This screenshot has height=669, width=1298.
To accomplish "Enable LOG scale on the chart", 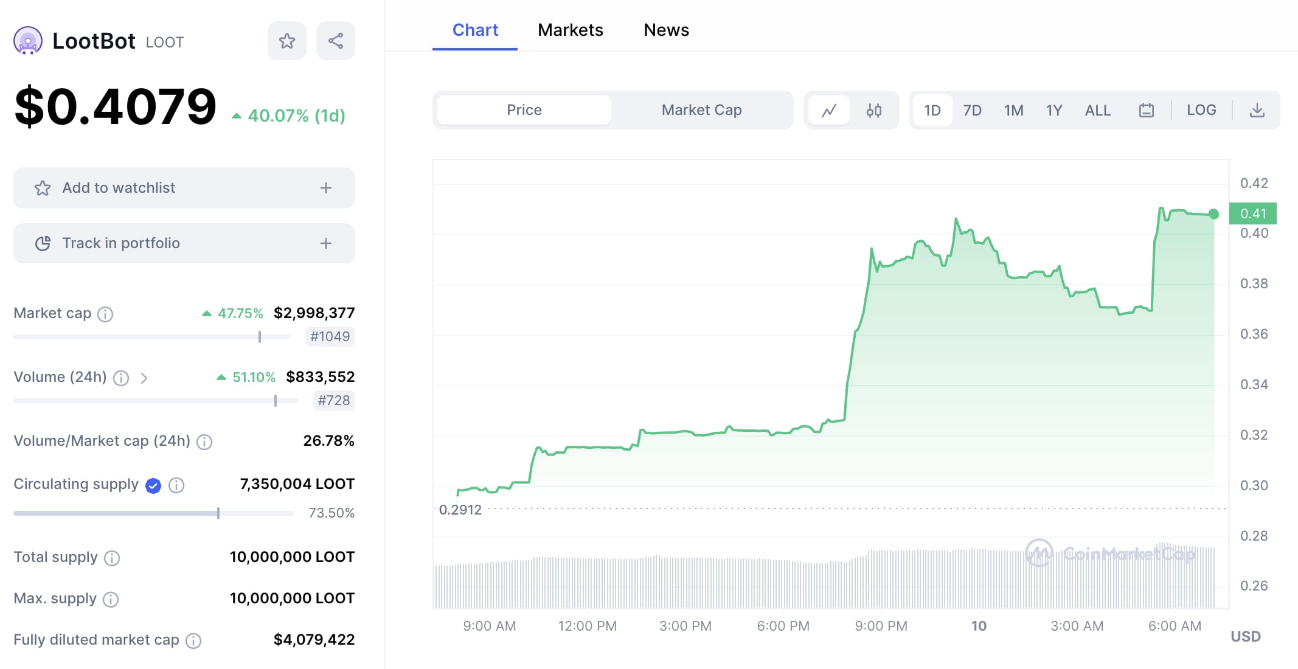I will (1201, 110).
